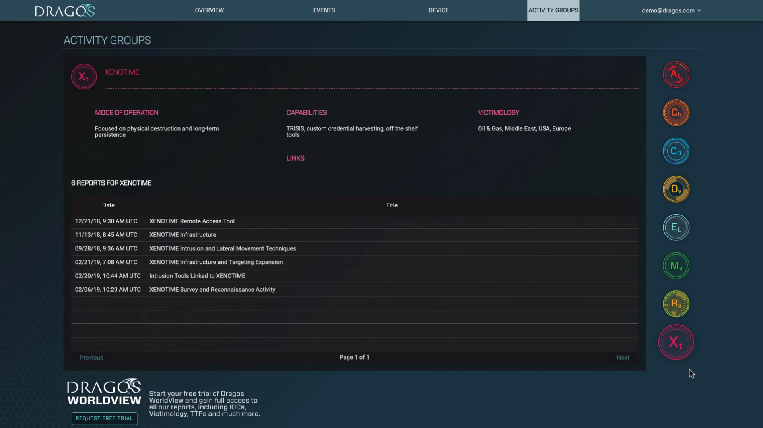Image resolution: width=763 pixels, height=428 pixels.
Task: Select the Ch activity group icon
Action: [676, 112]
